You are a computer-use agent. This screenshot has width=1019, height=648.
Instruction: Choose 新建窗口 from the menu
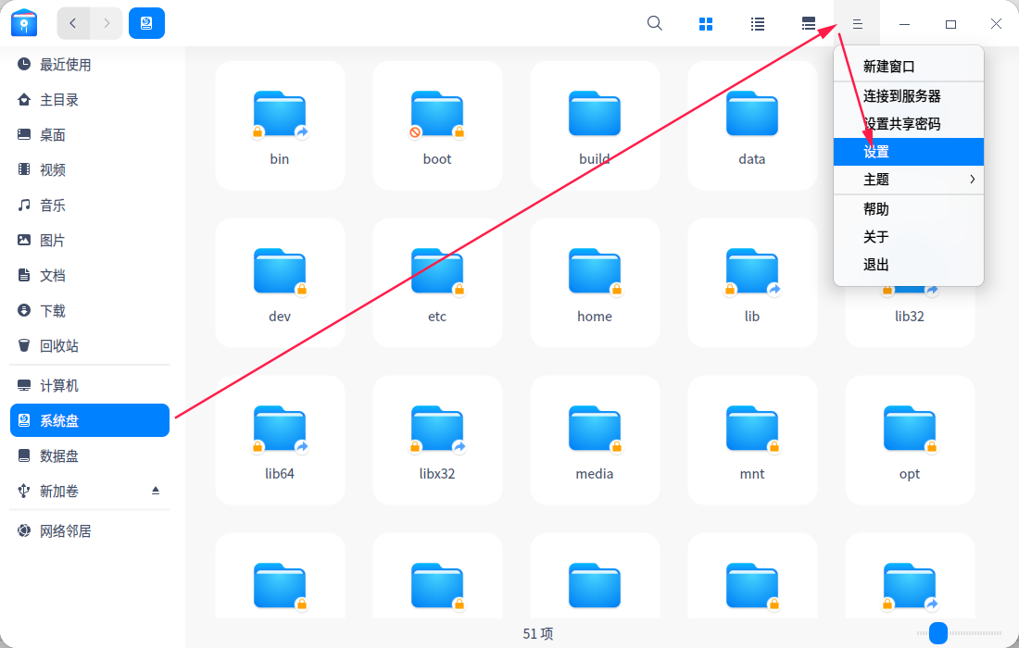click(909, 67)
